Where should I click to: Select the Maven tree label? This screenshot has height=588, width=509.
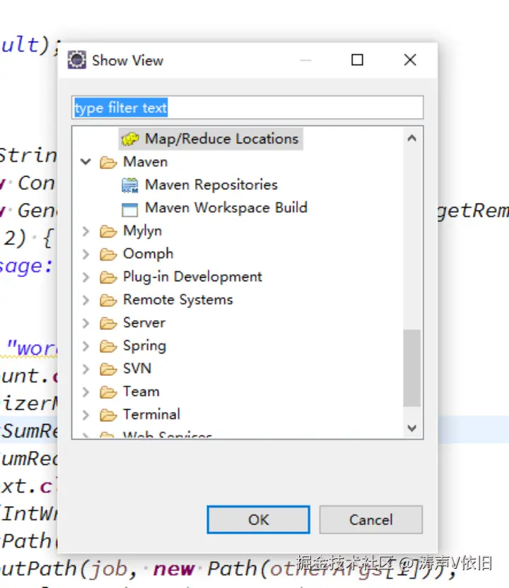[x=145, y=162]
